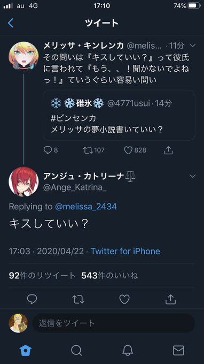Tap the back arrow next to ツイート
Image resolution: width=204 pixels, height=364 pixels.
(x=11, y=23)
